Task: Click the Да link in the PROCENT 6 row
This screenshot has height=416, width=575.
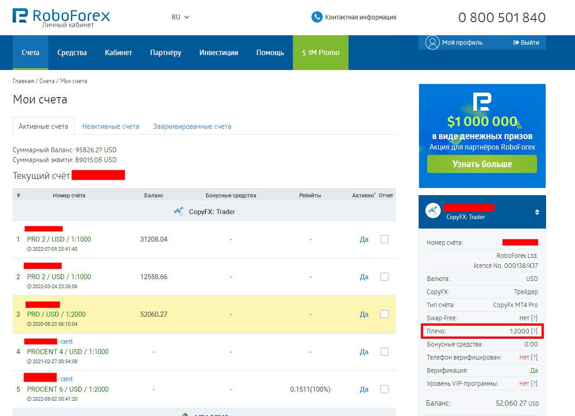Action: [x=364, y=389]
